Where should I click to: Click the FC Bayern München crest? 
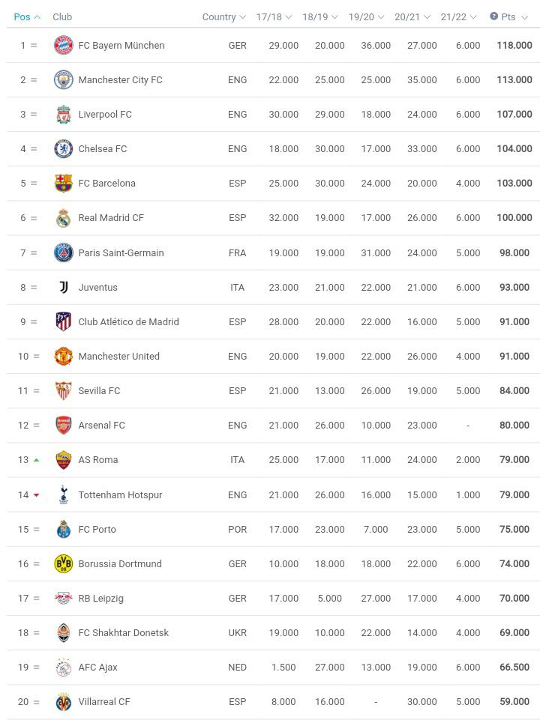pos(64,45)
